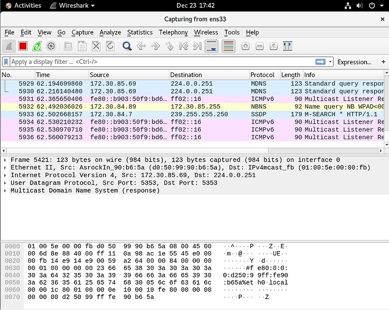The image size is (389, 310).
Task: Open the display filter history dropdown
Action: point(330,62)
